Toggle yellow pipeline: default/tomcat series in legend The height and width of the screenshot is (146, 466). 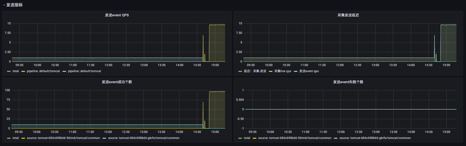click(43, 71)
